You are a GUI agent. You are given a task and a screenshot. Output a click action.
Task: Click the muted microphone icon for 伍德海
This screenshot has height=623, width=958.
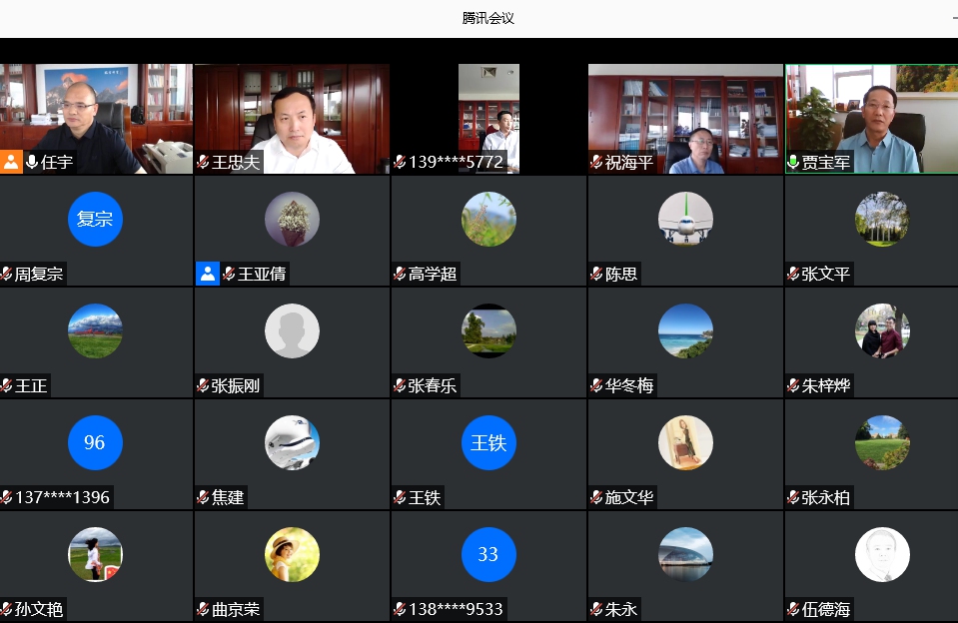(x=793, y=609)
